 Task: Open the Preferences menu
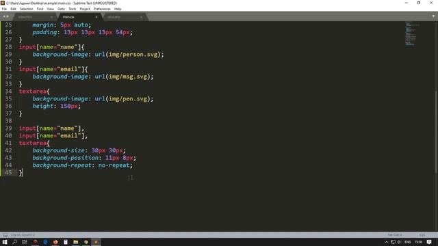102,9
